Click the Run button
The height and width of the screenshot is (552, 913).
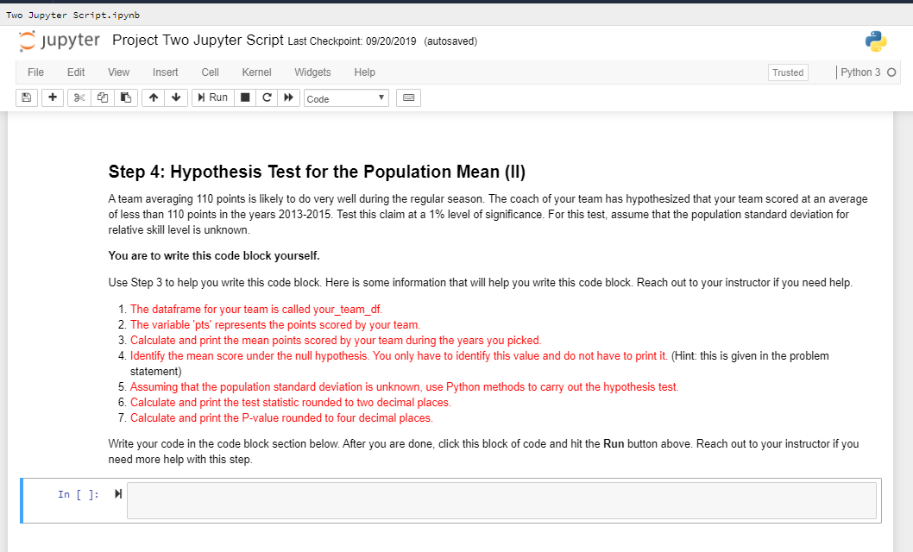(x=212, y=97)
